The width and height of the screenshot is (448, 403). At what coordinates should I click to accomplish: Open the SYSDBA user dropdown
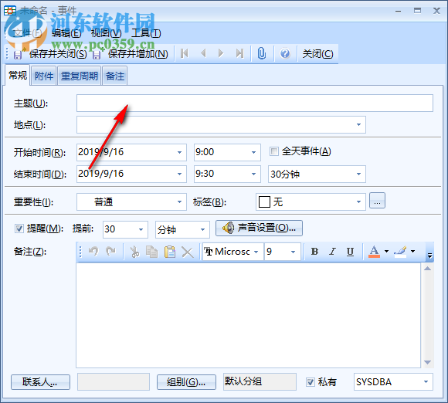click(426, 381)
